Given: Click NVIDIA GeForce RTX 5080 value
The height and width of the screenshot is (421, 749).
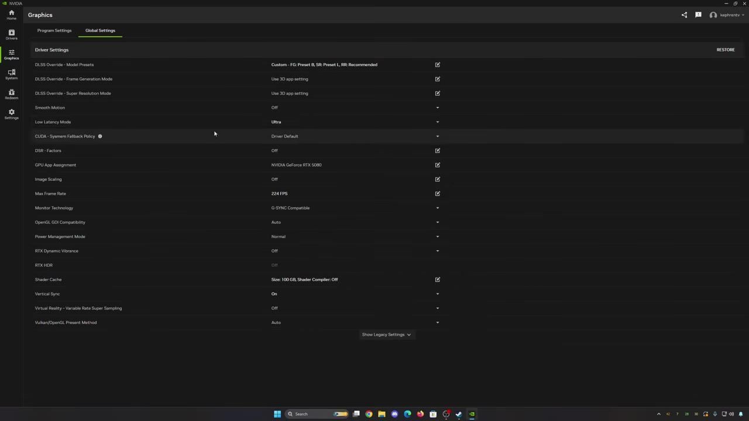Looking at the screenshot, I should [296, 165].
